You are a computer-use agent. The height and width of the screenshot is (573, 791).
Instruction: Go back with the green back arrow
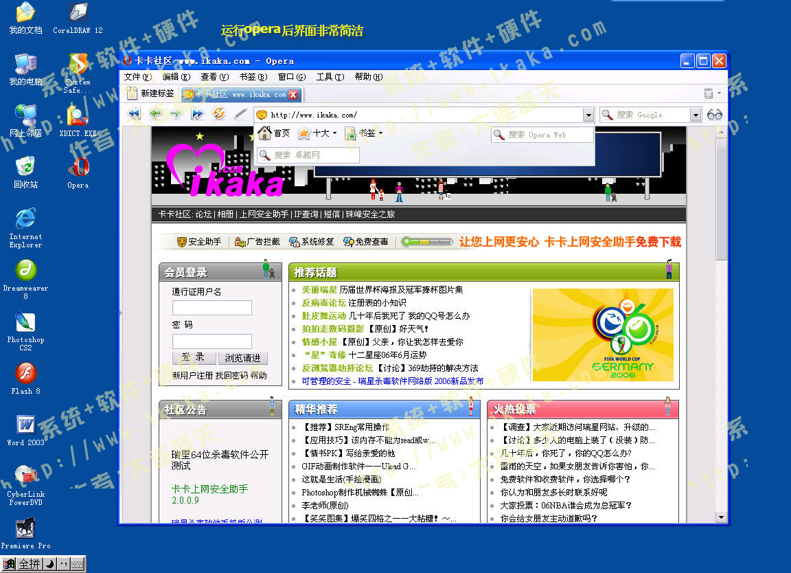155,114
